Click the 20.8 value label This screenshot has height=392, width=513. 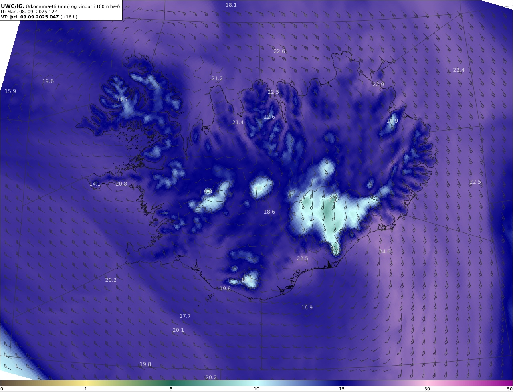click(x=121, y=184)
